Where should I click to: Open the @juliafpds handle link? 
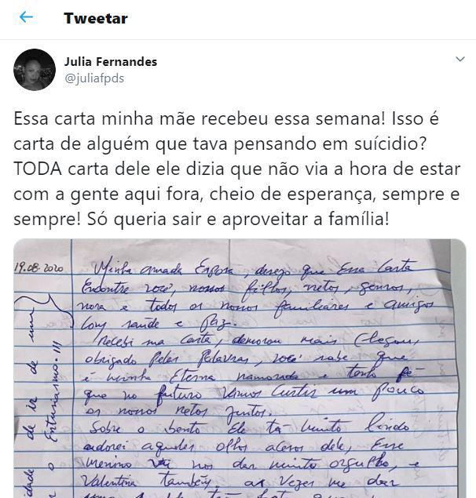(93, 78)
